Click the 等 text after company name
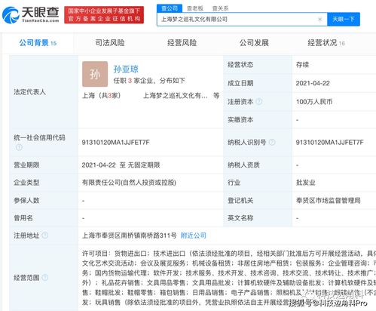The width and height of the screenshot is (376, 311). 216,96
